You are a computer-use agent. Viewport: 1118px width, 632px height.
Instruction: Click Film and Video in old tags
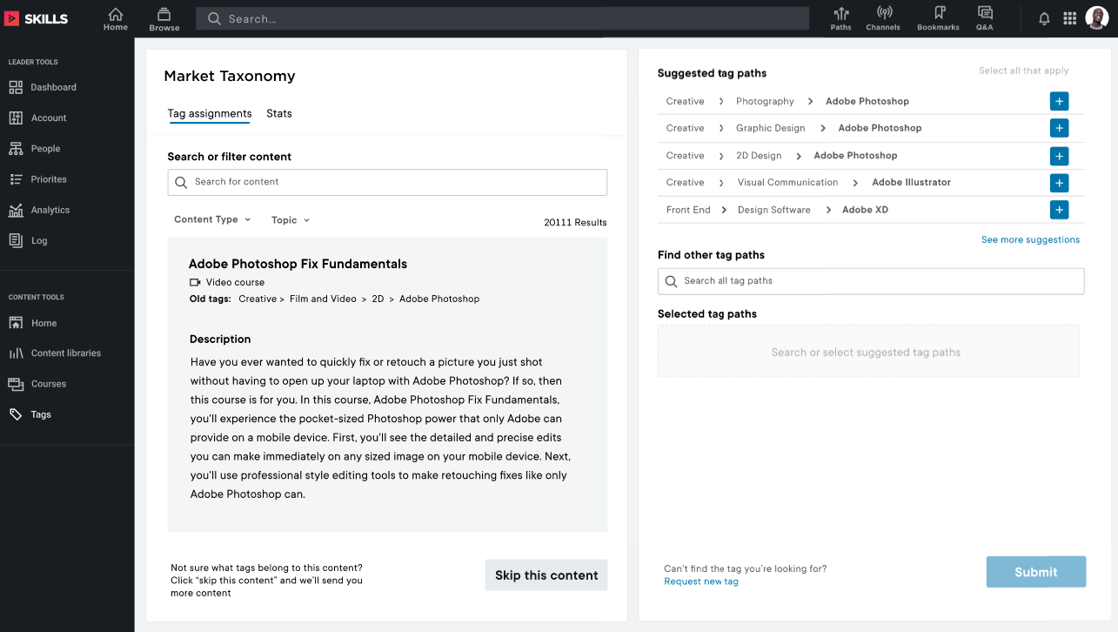coord(323,299)
